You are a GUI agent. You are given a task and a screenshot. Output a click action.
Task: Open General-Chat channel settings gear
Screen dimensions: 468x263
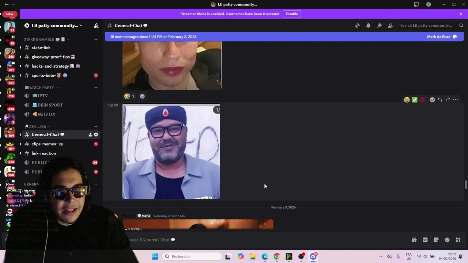click(96, 135)
